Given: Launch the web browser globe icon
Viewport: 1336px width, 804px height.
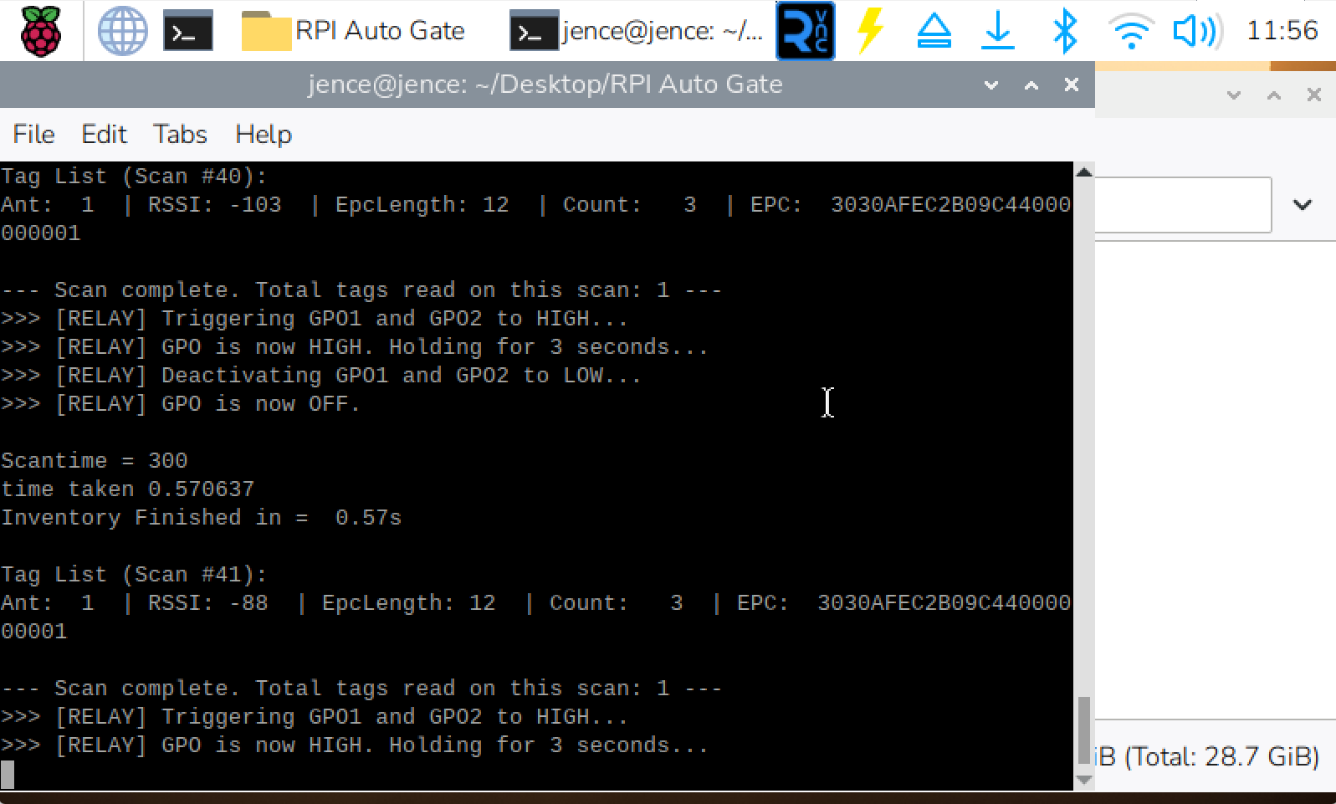Looking at the screenshot, I should (x=123, y=31).
